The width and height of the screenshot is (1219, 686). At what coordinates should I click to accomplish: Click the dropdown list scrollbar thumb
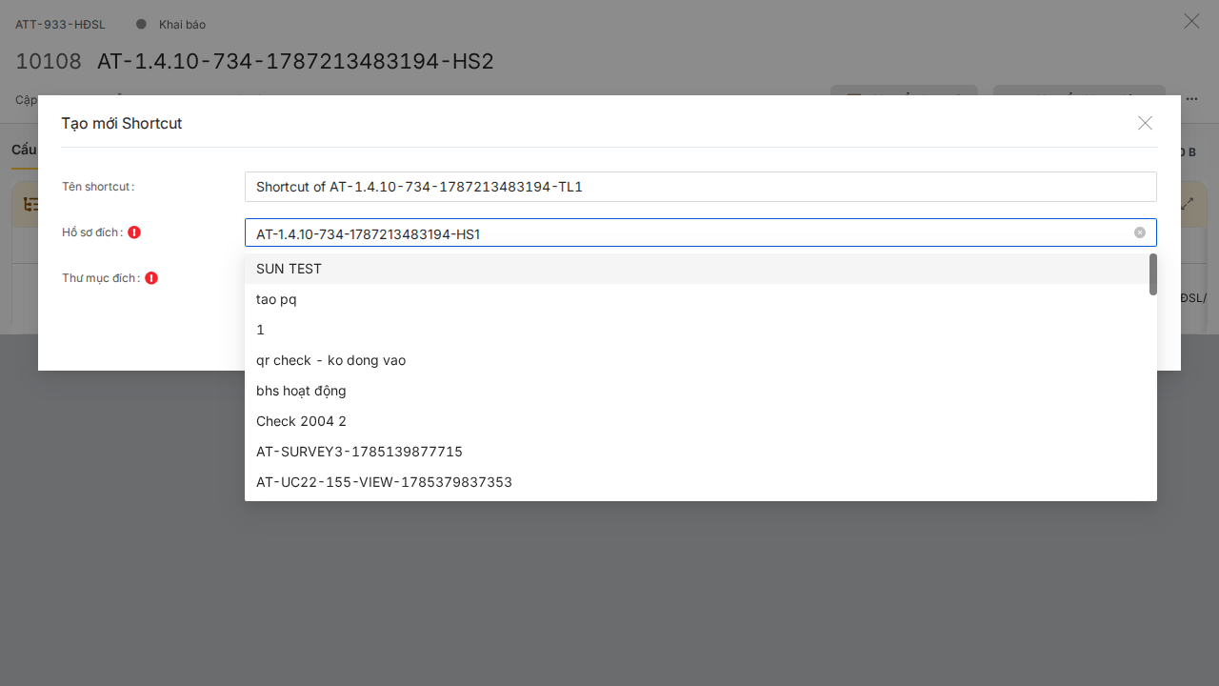click(1153, 274)
